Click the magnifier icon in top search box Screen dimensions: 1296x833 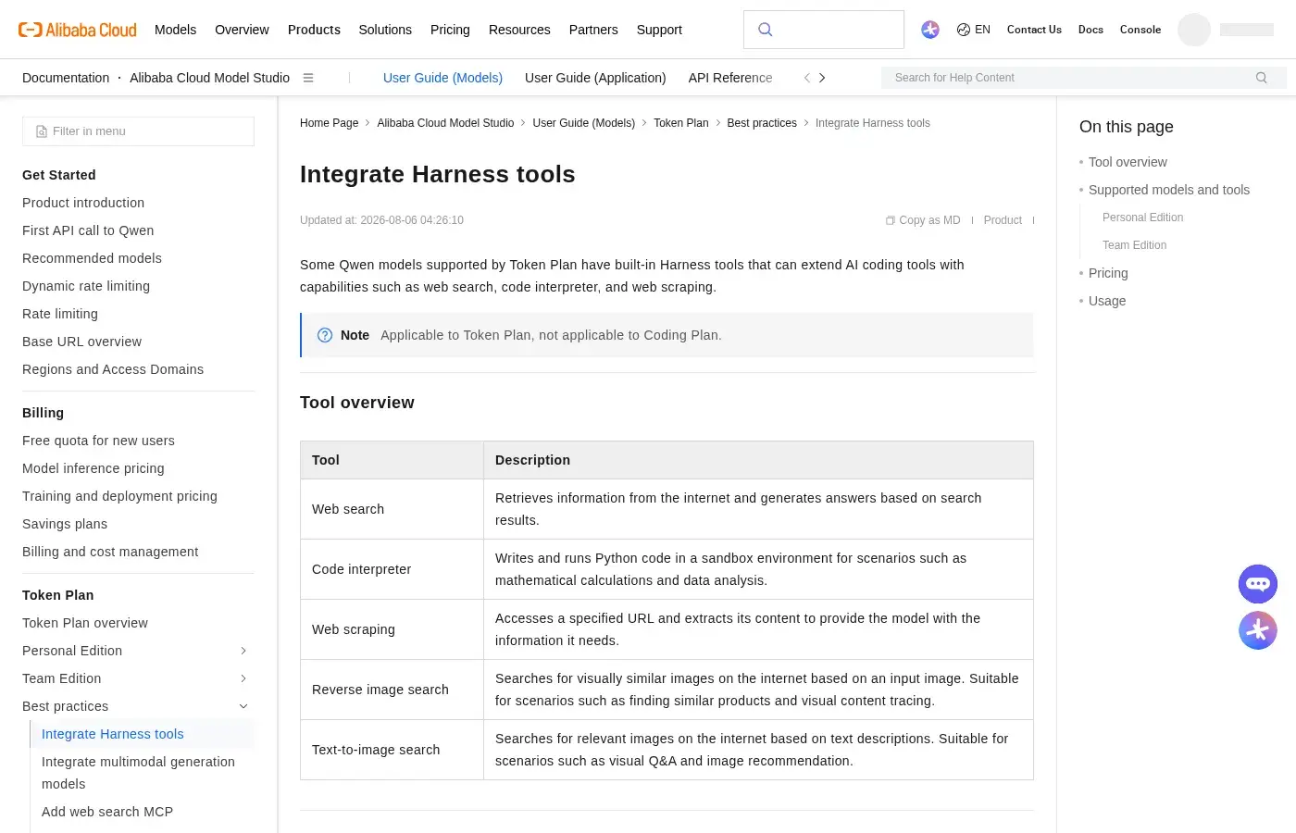click(766, 30)
